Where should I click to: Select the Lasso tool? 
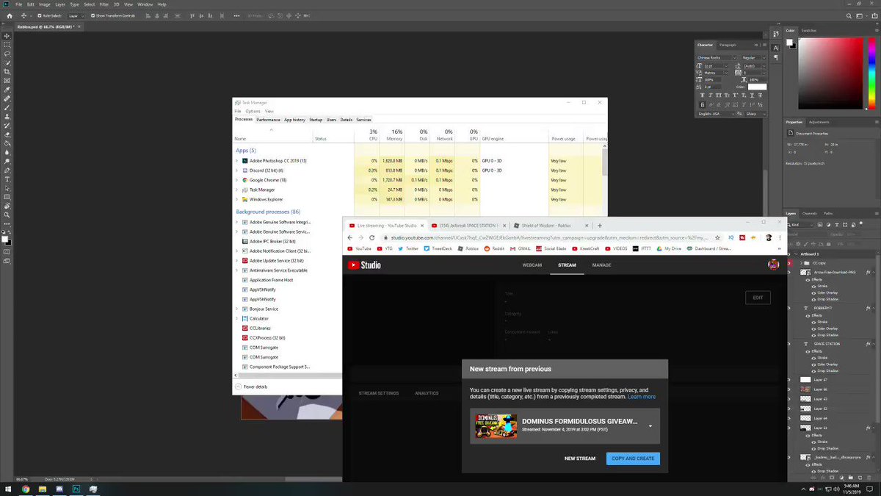(7, 54)
